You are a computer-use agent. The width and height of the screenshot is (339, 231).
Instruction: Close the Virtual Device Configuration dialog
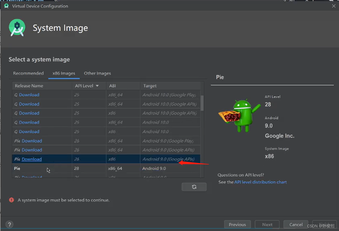334,6
